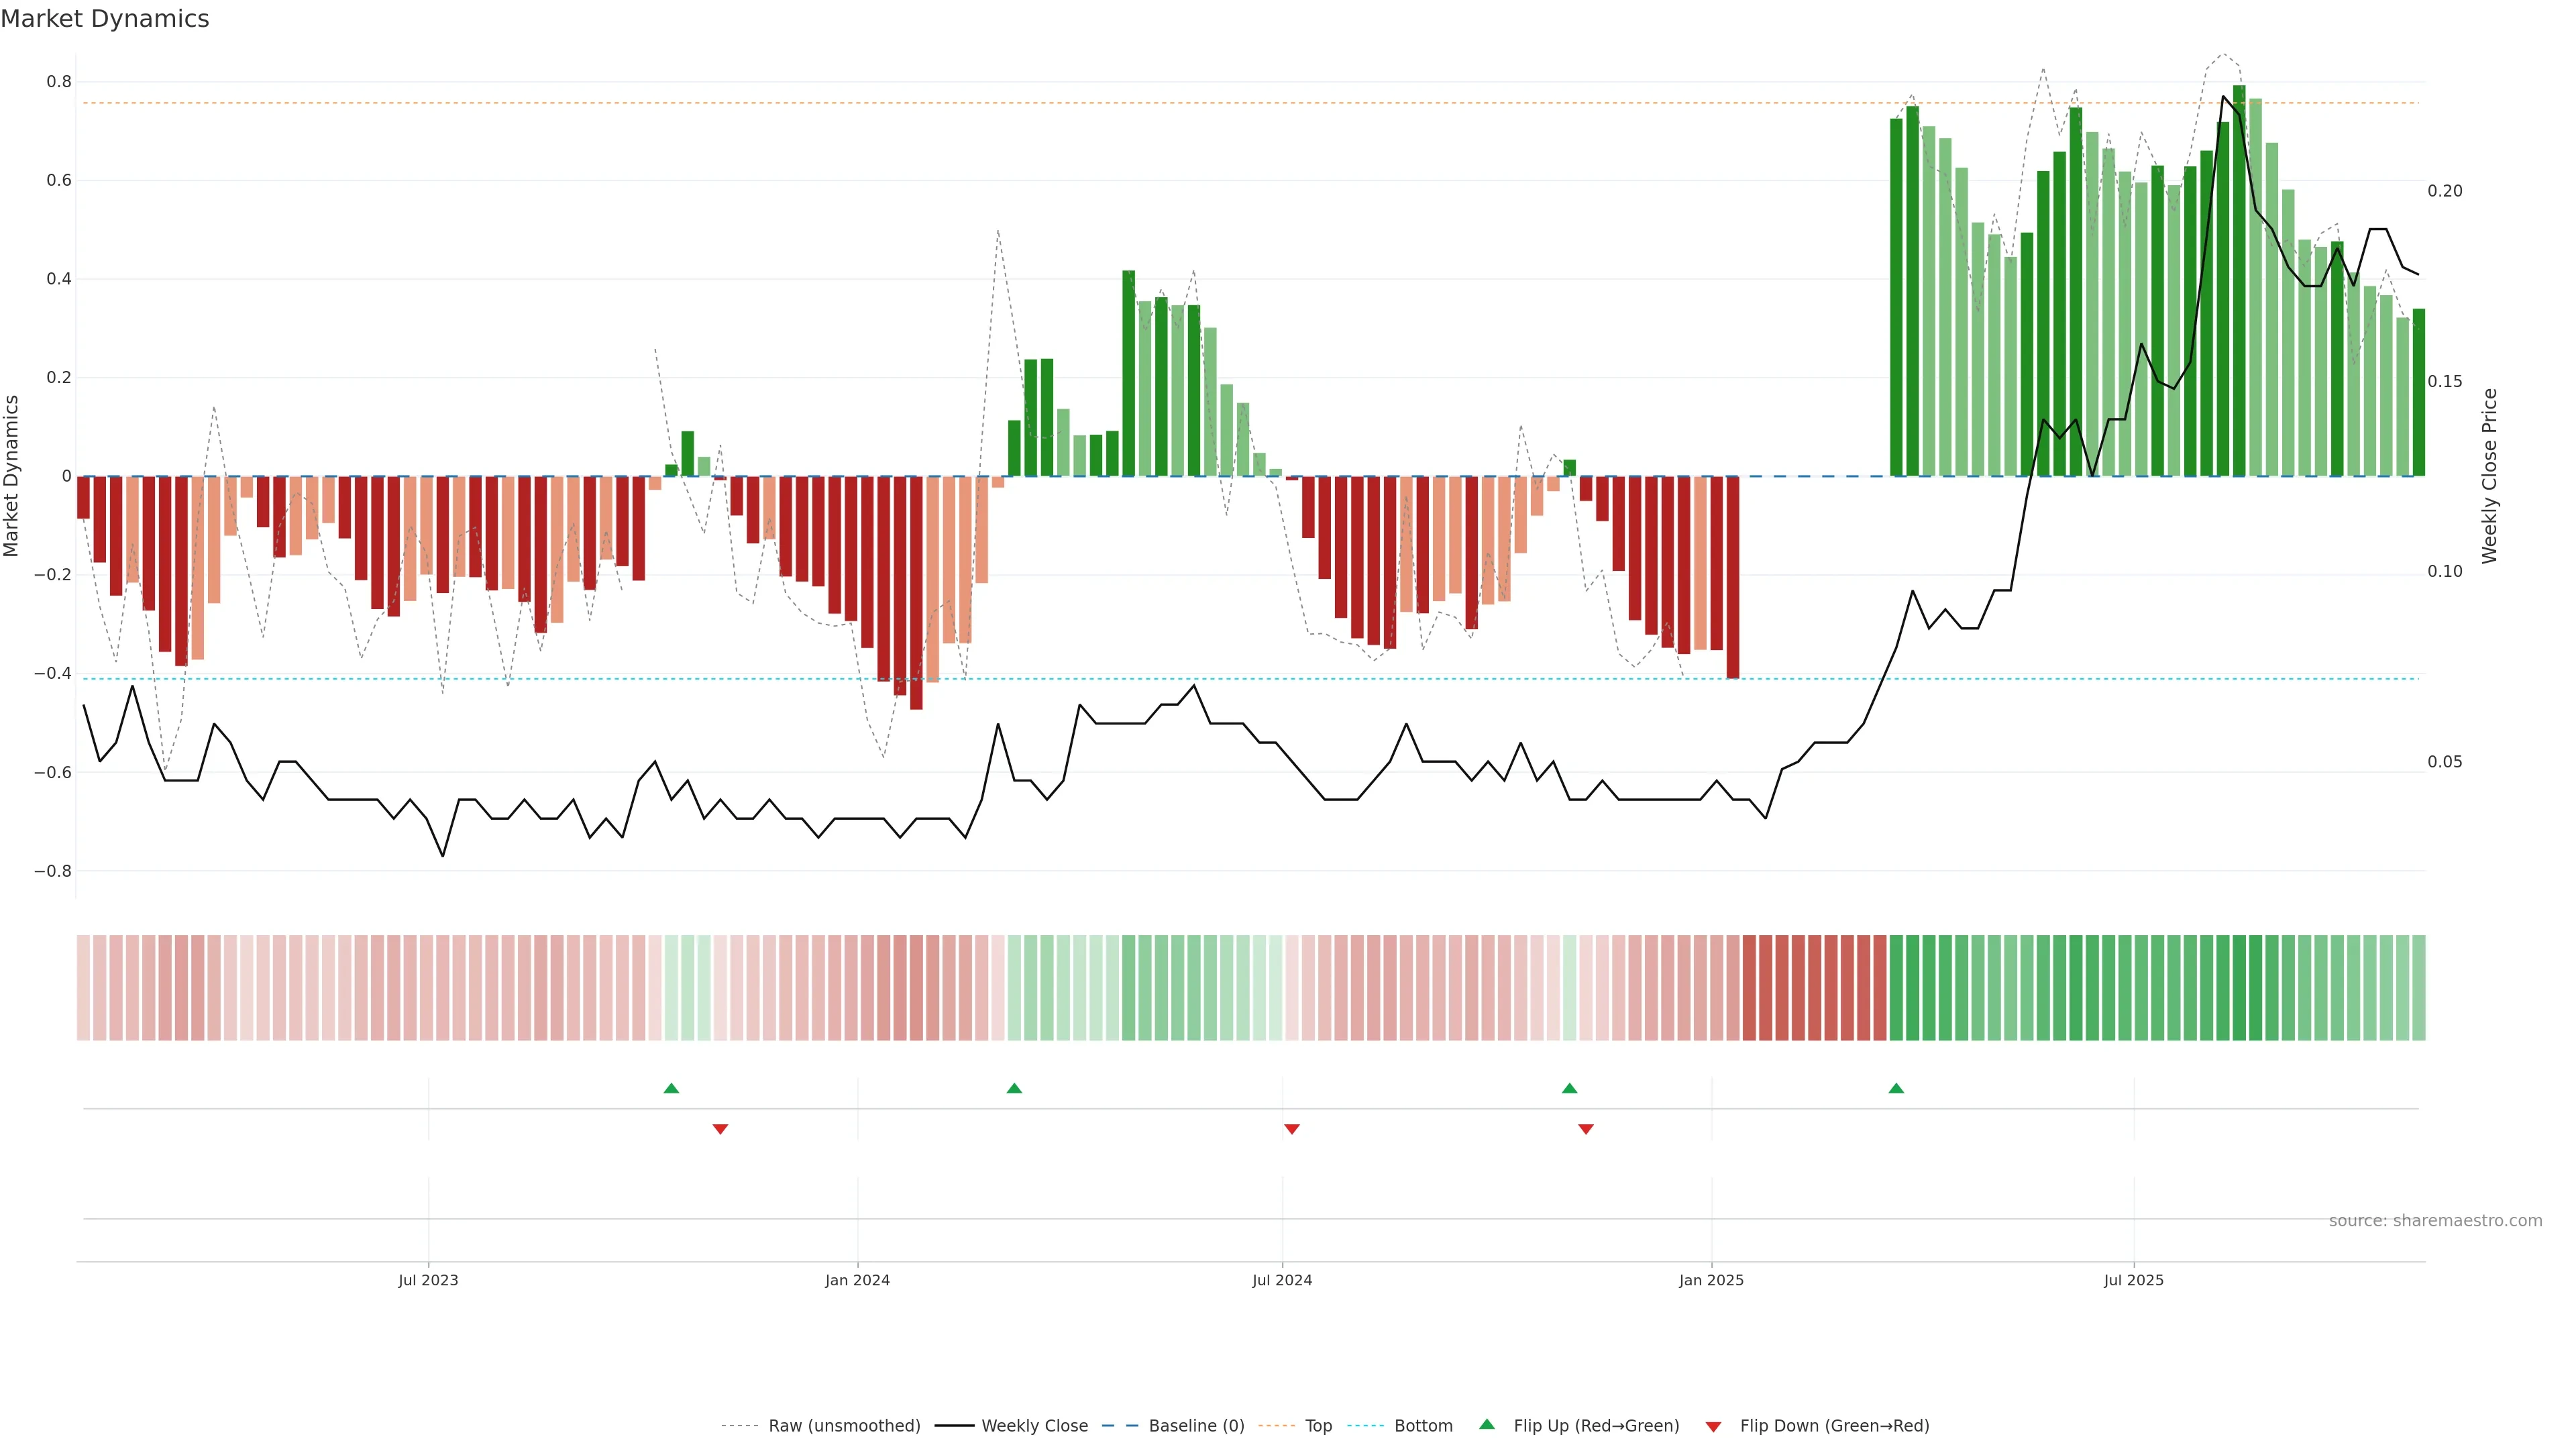
Task: Click the tallest dark green bar
Action: coord(2239,280)
